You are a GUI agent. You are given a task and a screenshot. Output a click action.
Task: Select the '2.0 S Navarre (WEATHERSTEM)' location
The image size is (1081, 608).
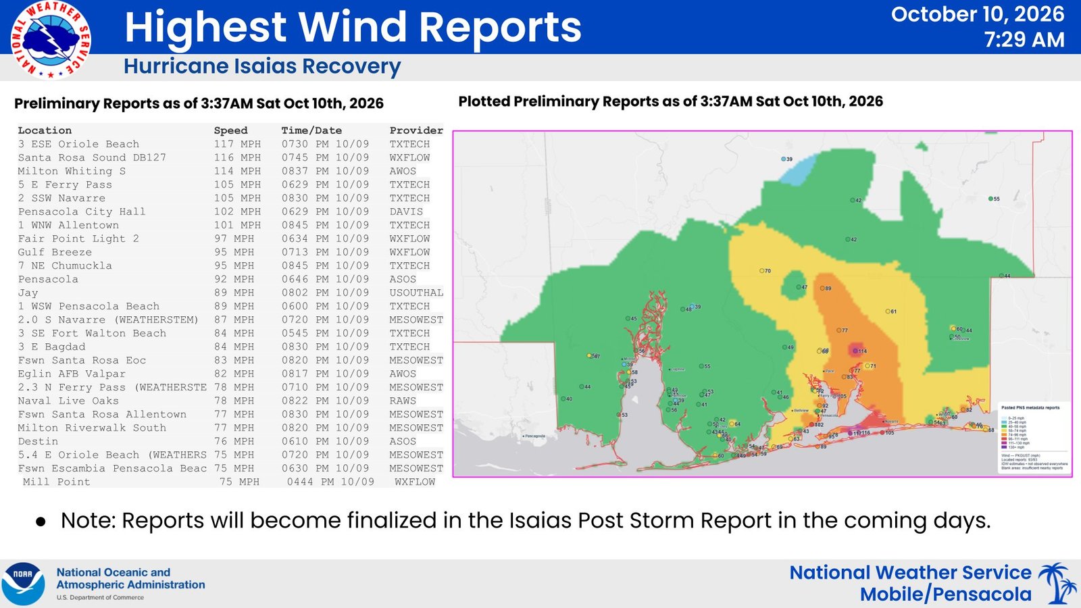click(x=108, y=320)
